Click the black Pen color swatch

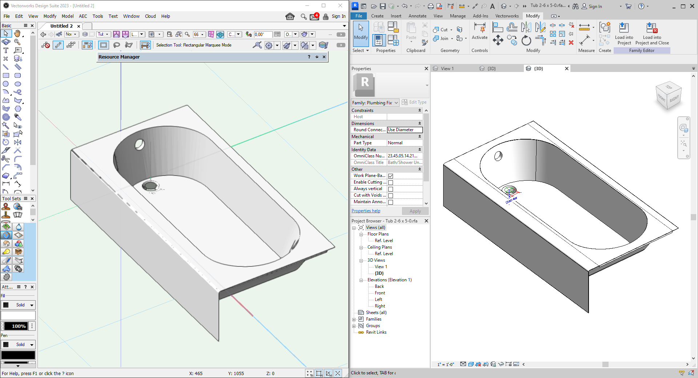point(18,355)
